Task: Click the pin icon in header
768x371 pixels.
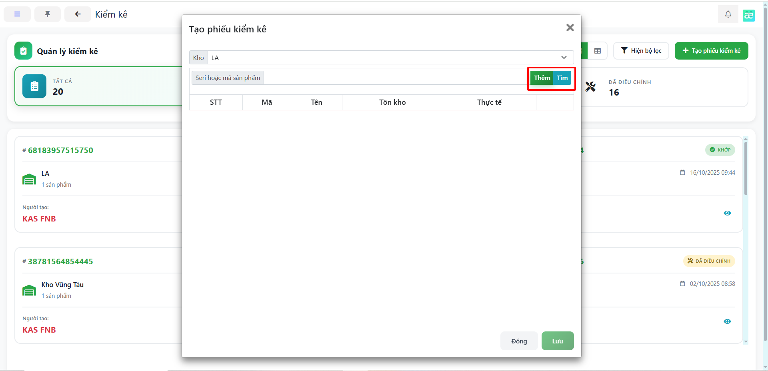Action: click(48, 14)
